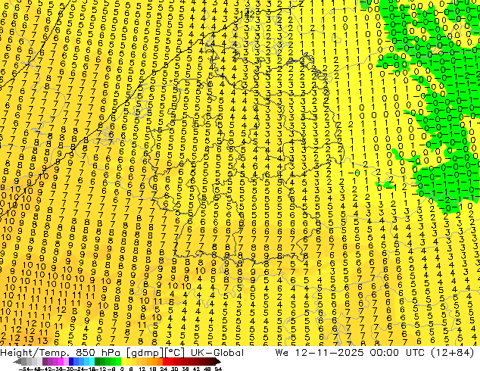Click the "UK-Global" model name

click(217, 353)
